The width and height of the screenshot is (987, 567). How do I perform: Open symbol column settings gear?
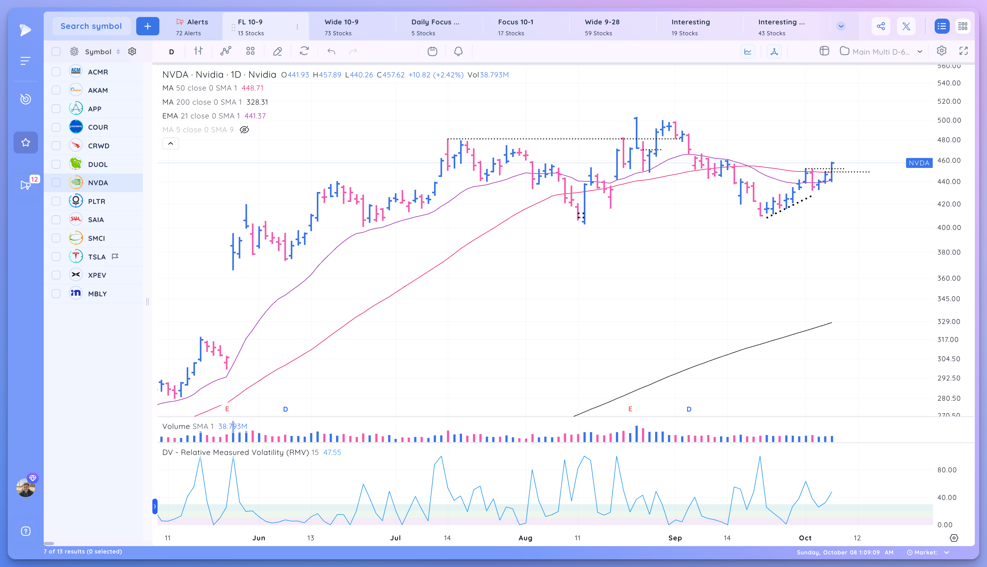pos(132,51)
